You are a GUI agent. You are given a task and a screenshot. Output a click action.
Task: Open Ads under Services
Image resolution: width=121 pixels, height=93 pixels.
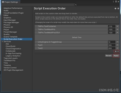click(x=7, y=44)
